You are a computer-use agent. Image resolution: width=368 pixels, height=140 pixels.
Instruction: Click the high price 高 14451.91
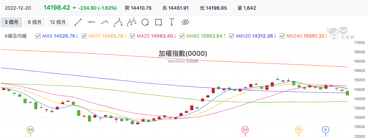tap(175, 8)
